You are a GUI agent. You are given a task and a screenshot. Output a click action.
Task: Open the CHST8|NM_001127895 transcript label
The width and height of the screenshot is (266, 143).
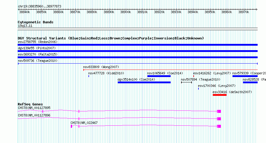point(34,108)
